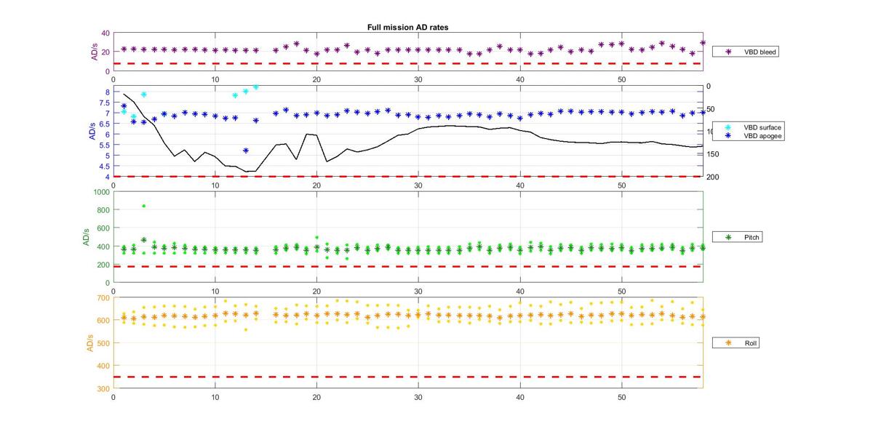Click the 700 tick label on Roll axis
Image resolution: width=873 pixels, height=437 pixels.
[103, 298]
